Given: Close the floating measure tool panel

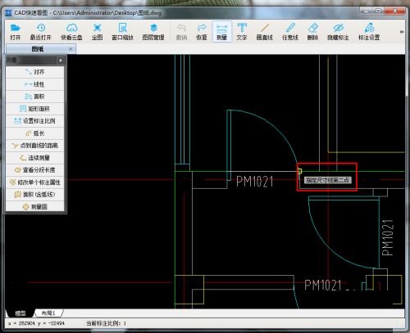Looking at the screenshot, I should [x=61, y=60].
